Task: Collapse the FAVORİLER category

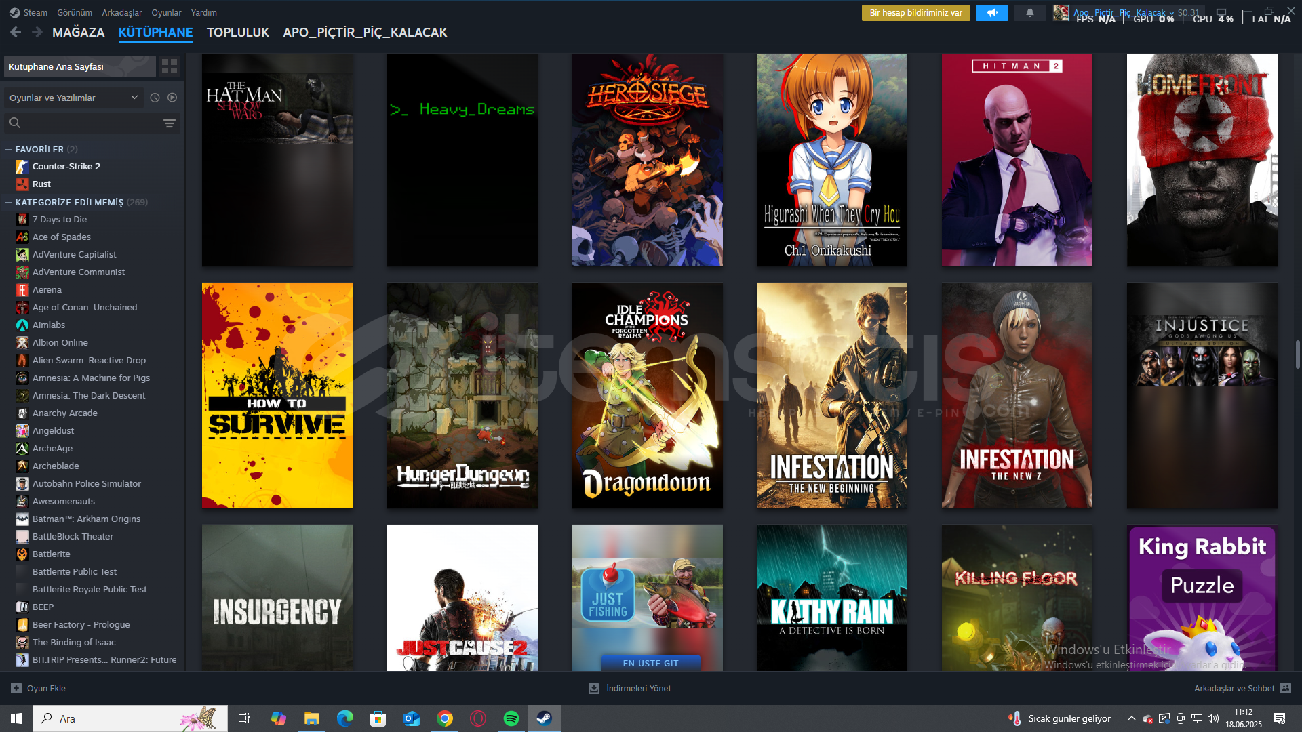Action: click(9, 149)
